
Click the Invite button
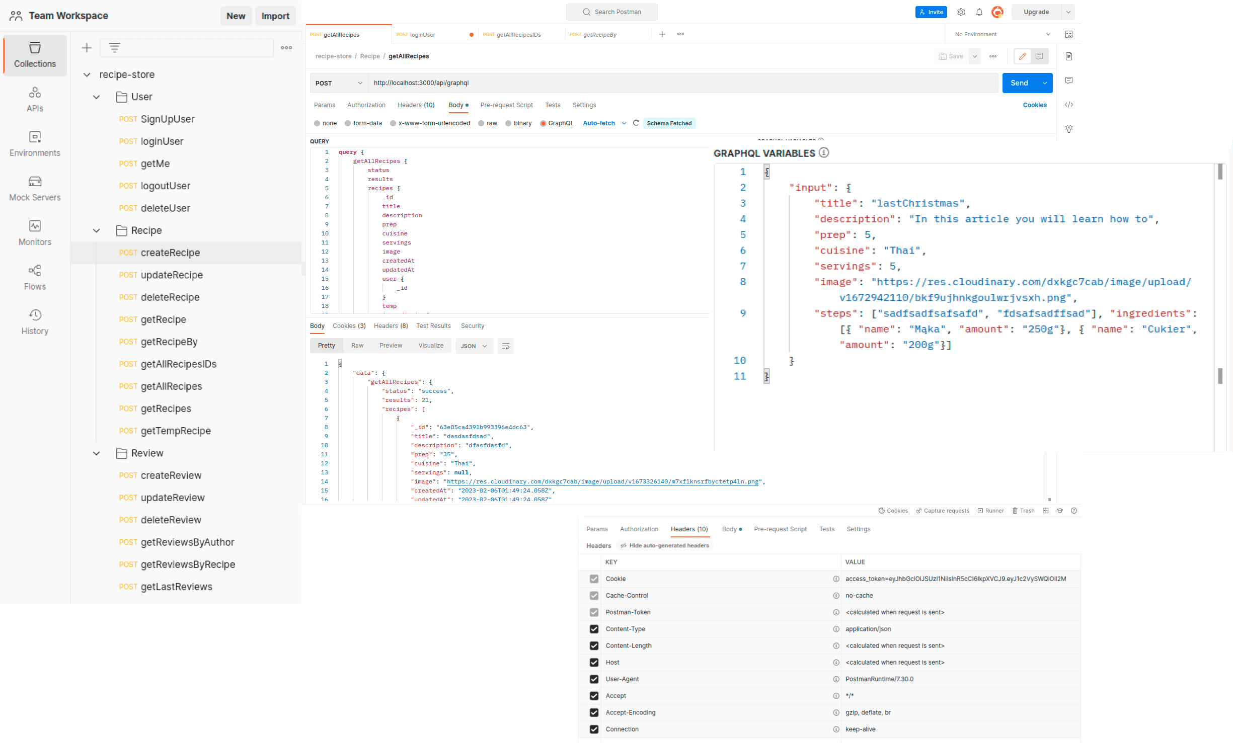click(931, 12)
